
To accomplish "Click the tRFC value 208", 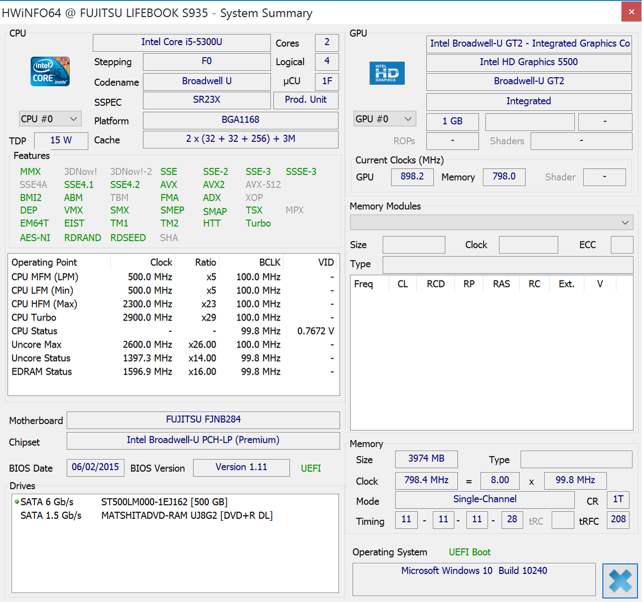I will (x=618, y=520).
